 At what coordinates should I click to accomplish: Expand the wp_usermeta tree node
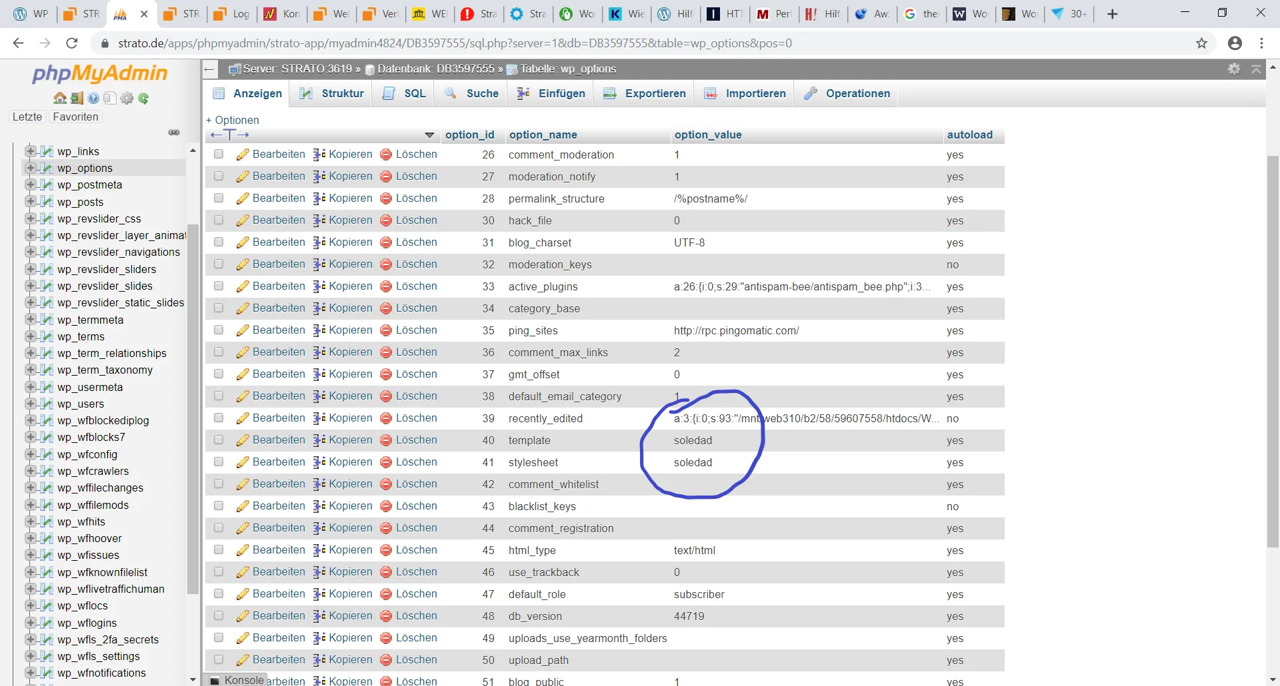30,386
